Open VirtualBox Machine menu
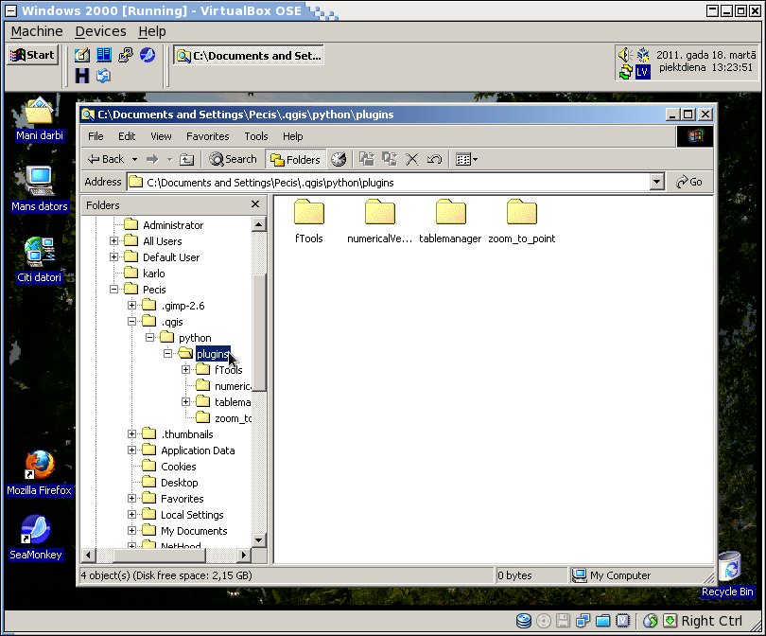 pyautogui.click(x=37, y=31)
